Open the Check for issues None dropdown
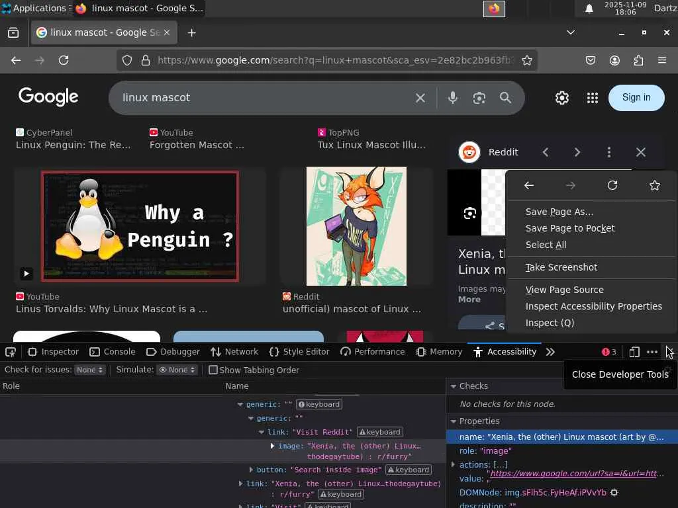Image resolution: width=678 pixels, height=508 pixels. [x=89, y=370]
